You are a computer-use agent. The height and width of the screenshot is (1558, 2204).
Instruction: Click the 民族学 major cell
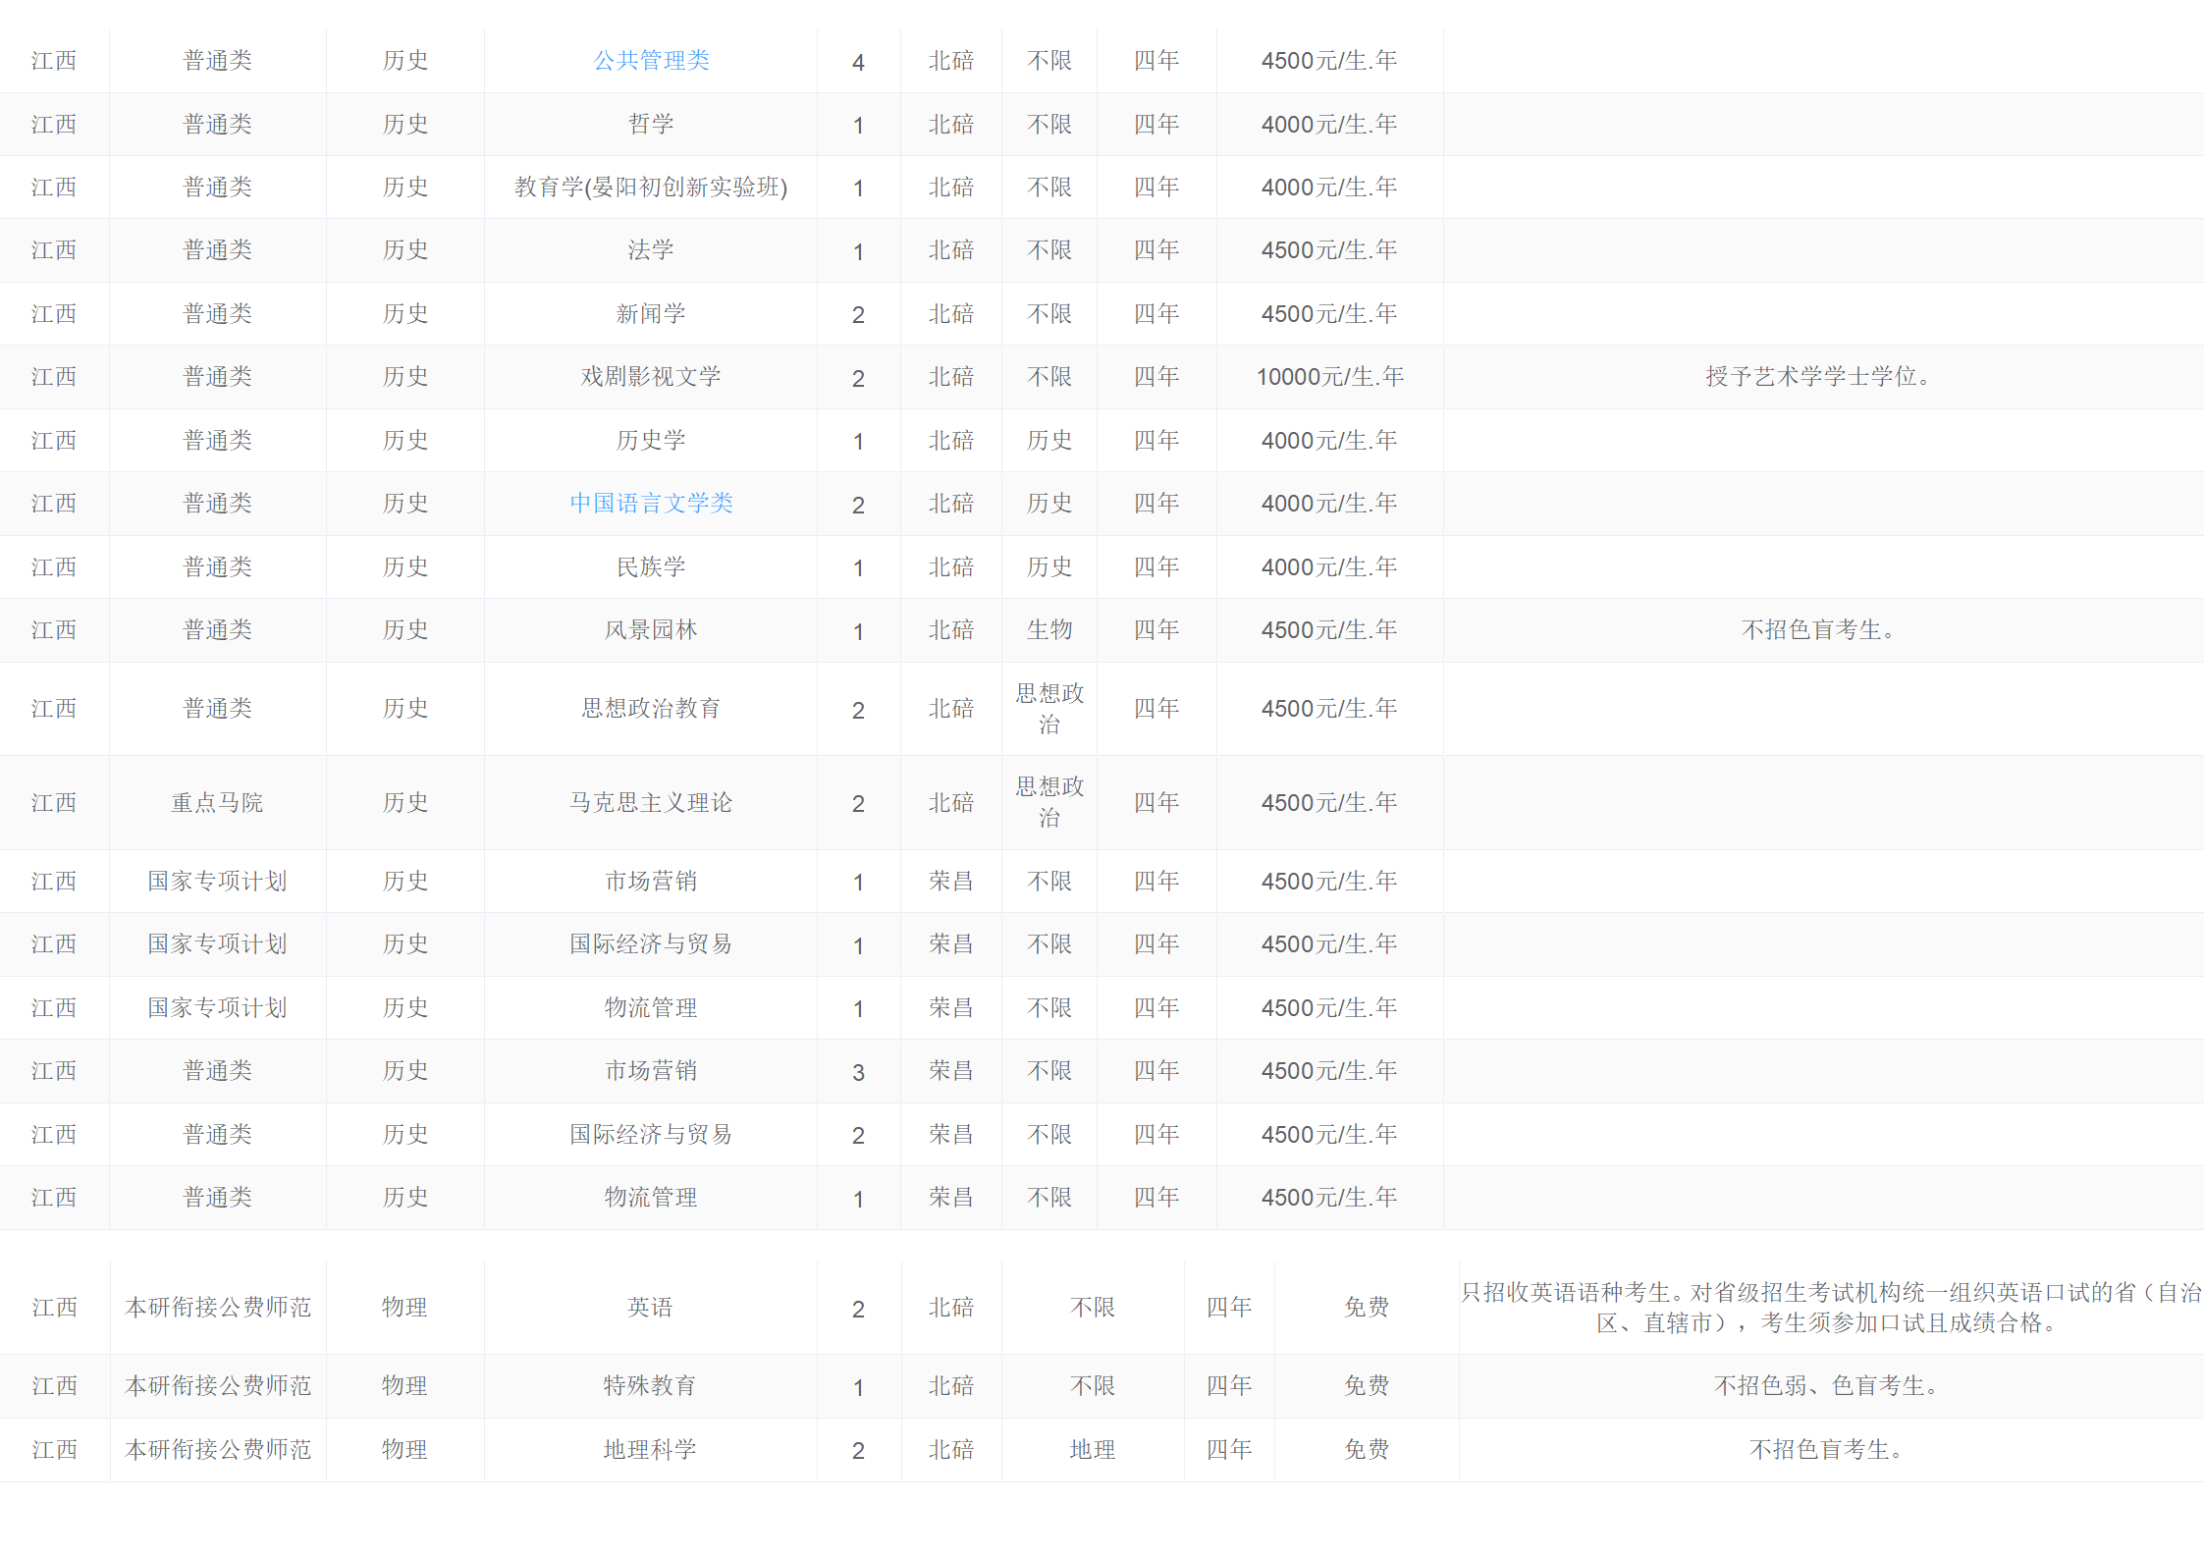click(651, 567)
